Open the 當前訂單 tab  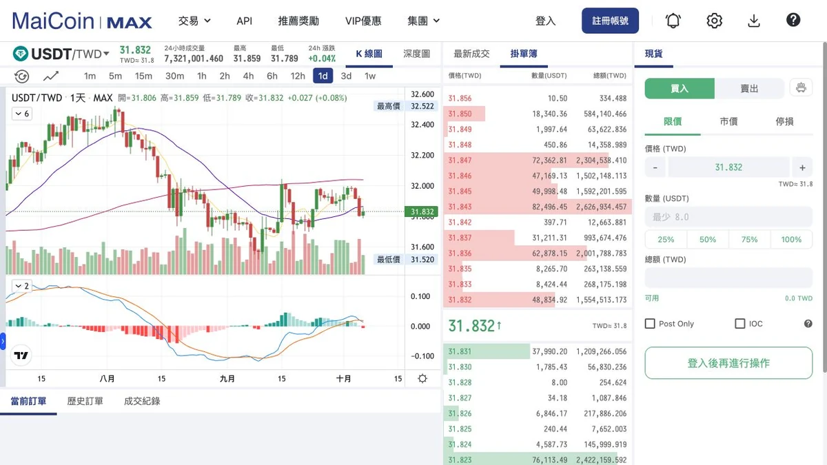pyautogui.click(x=28, y=400)
